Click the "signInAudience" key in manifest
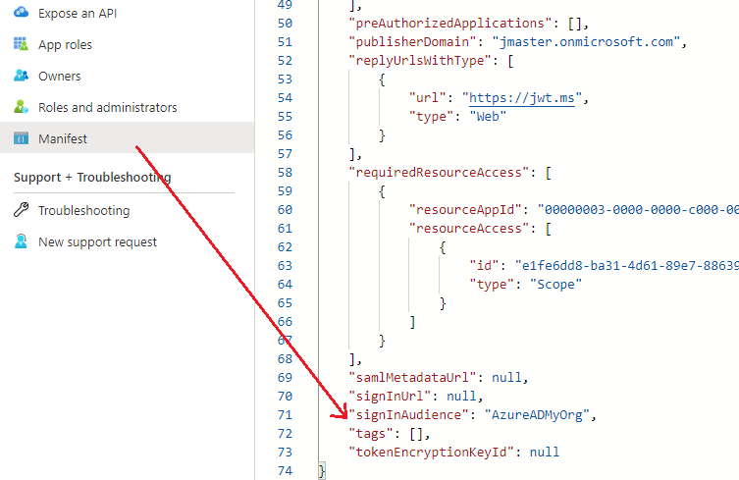739x480 pixels. coord(408,415)
